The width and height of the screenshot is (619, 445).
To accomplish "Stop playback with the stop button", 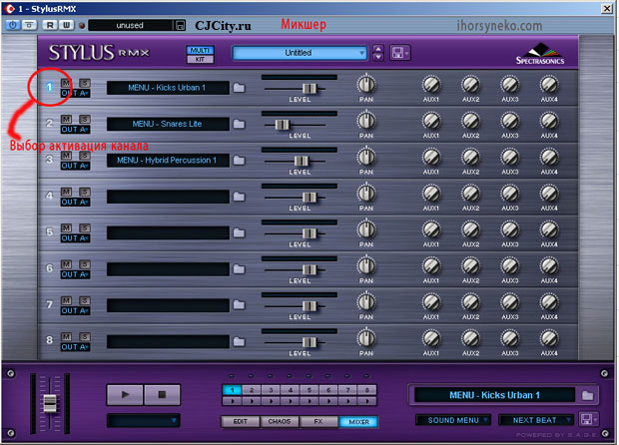I will (162, 394).
